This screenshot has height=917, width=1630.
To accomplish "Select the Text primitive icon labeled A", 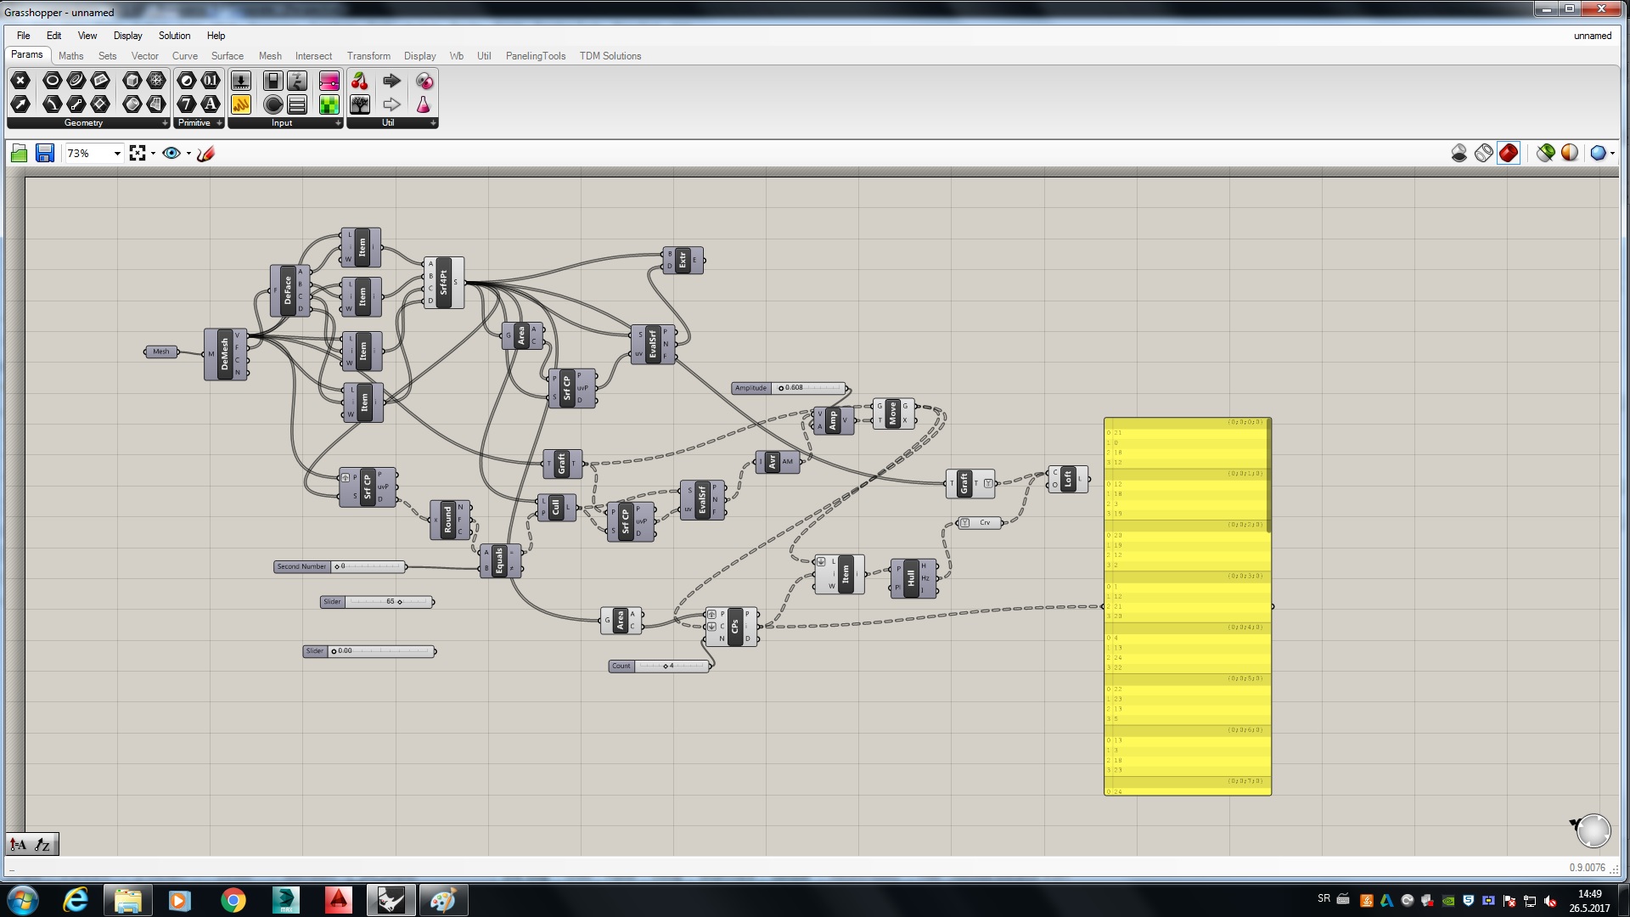I will coord(211,104).
